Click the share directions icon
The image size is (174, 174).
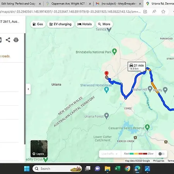8,40
